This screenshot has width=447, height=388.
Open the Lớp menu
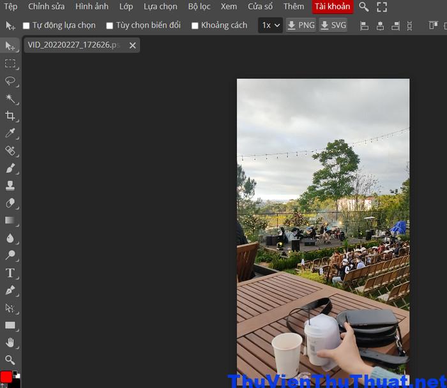(126, 6)
